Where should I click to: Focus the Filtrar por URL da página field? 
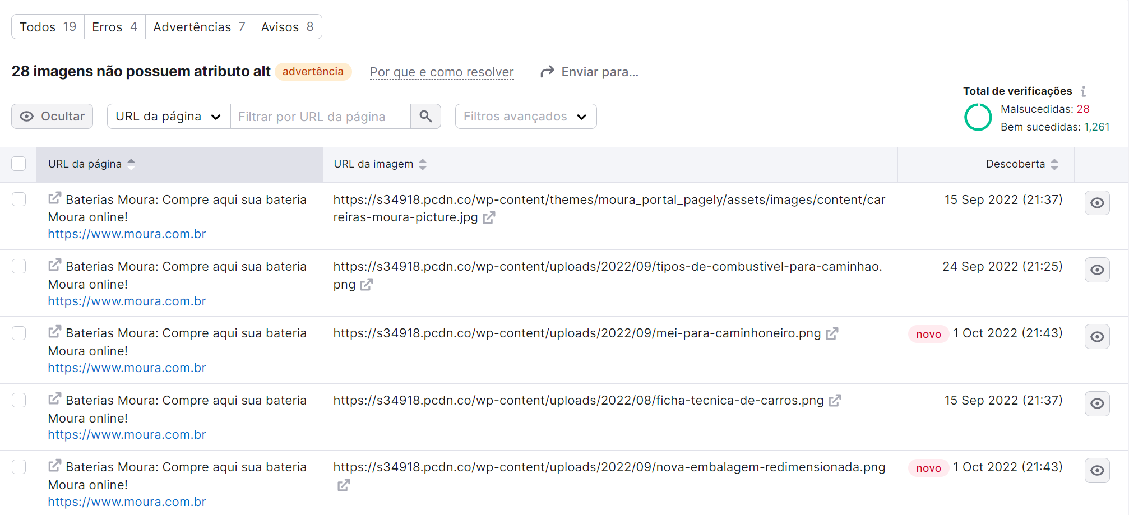point(320,117)
